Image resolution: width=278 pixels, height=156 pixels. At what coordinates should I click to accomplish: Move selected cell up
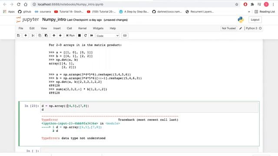(x=54, y=36)
